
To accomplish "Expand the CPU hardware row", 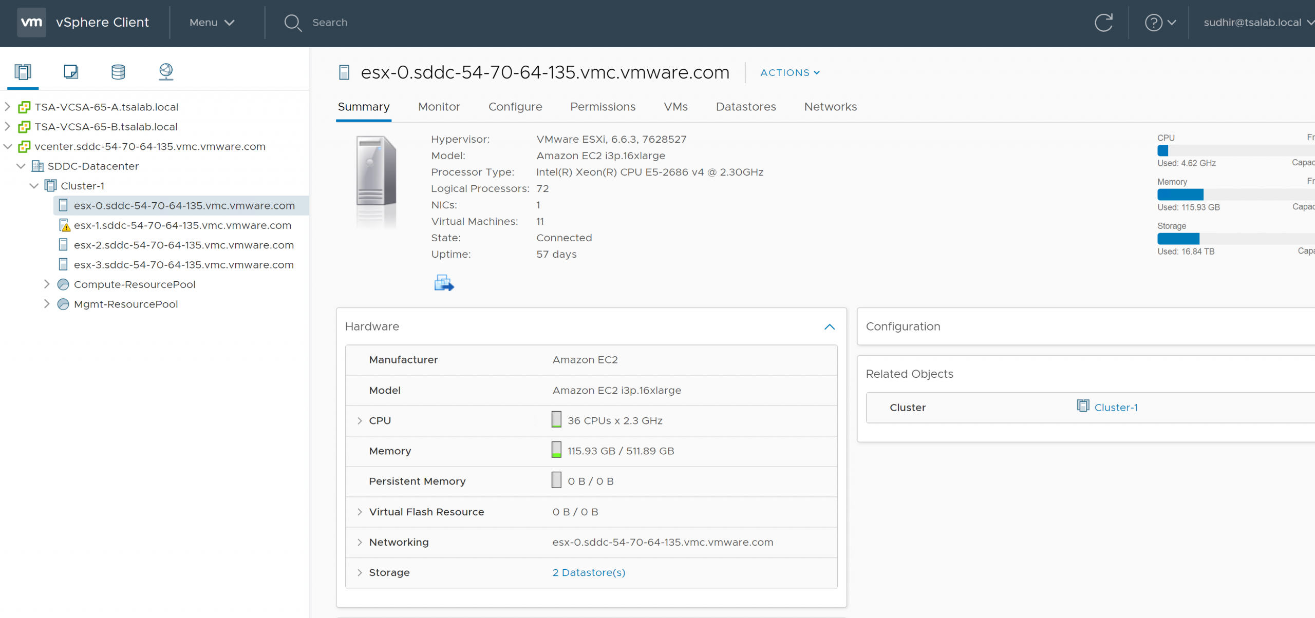I will coord(360,421).
